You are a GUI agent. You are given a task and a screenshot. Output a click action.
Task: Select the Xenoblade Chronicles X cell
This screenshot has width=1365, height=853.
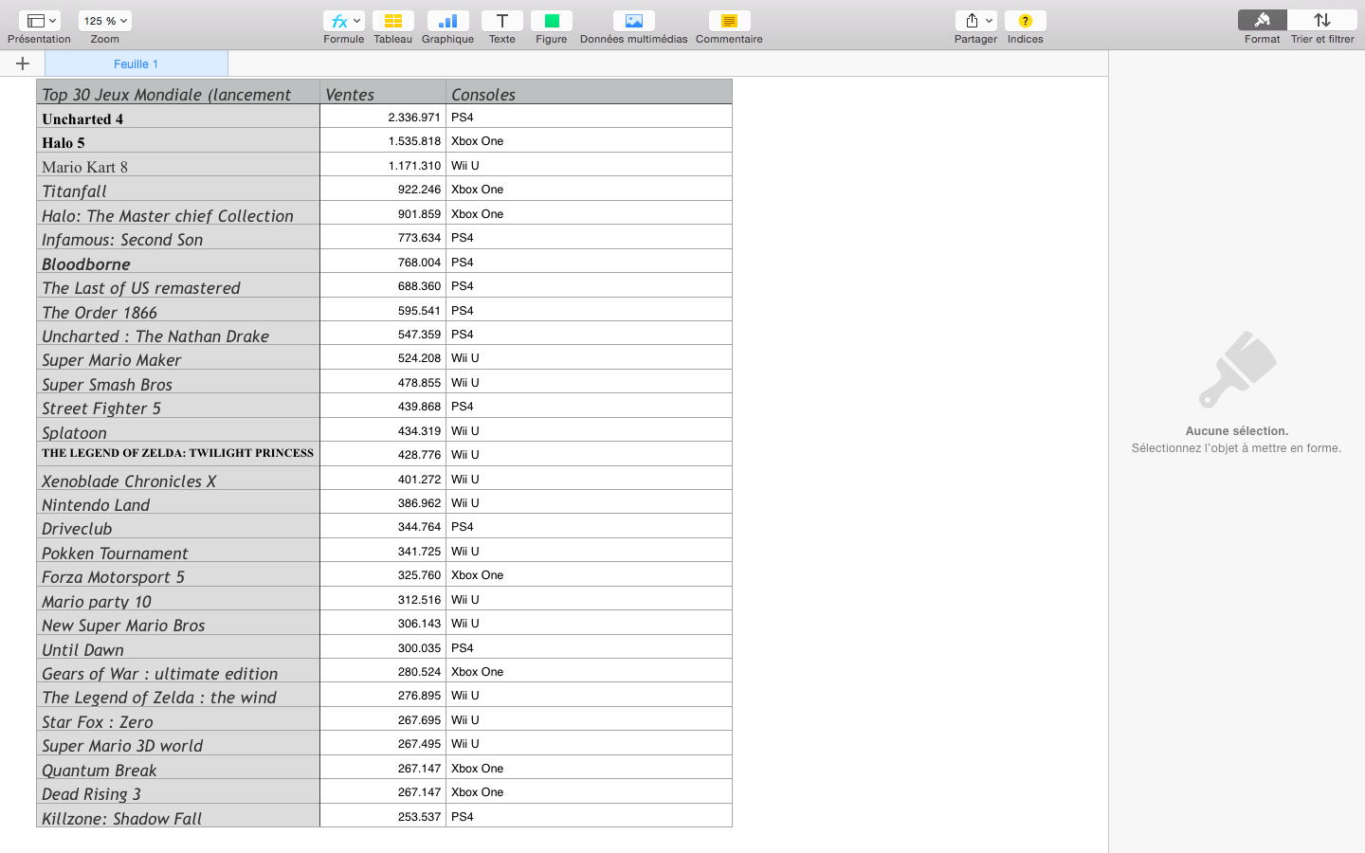(x=178, y=479)
